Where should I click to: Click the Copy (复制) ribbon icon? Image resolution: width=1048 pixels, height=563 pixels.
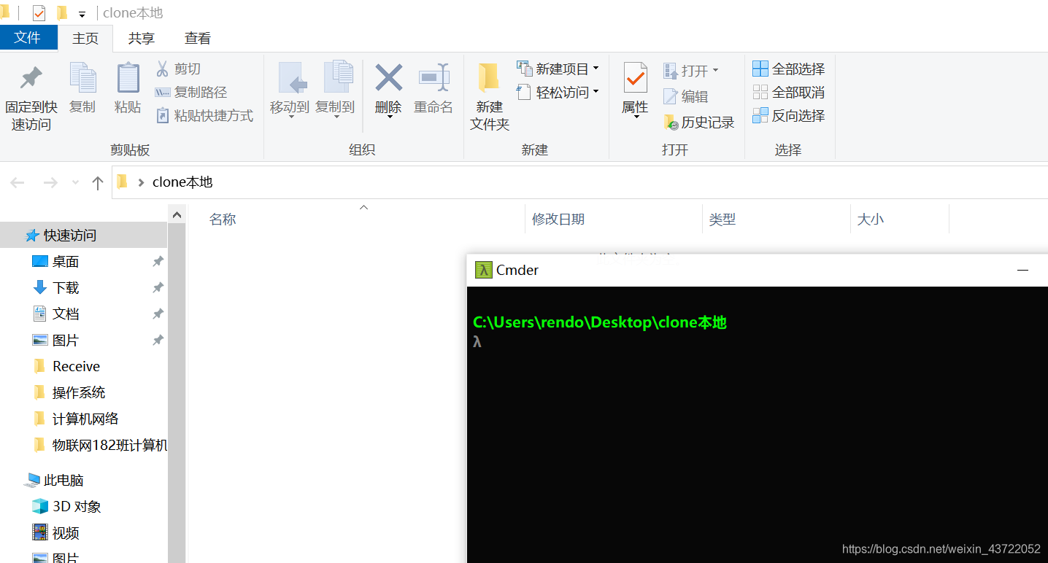[82, 77]
